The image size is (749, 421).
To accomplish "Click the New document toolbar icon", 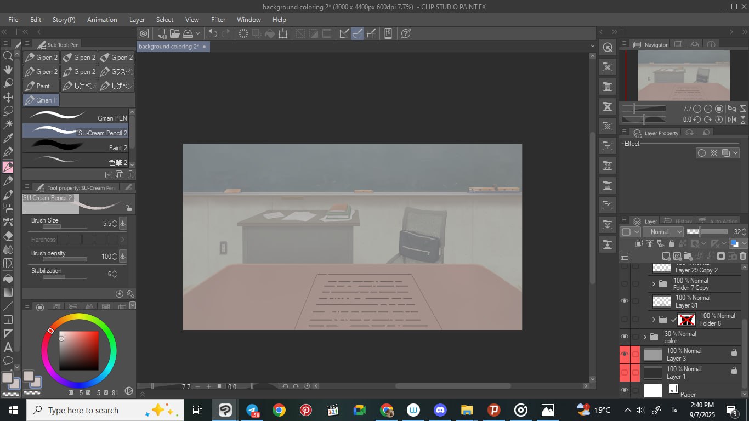I will [162, 33].
